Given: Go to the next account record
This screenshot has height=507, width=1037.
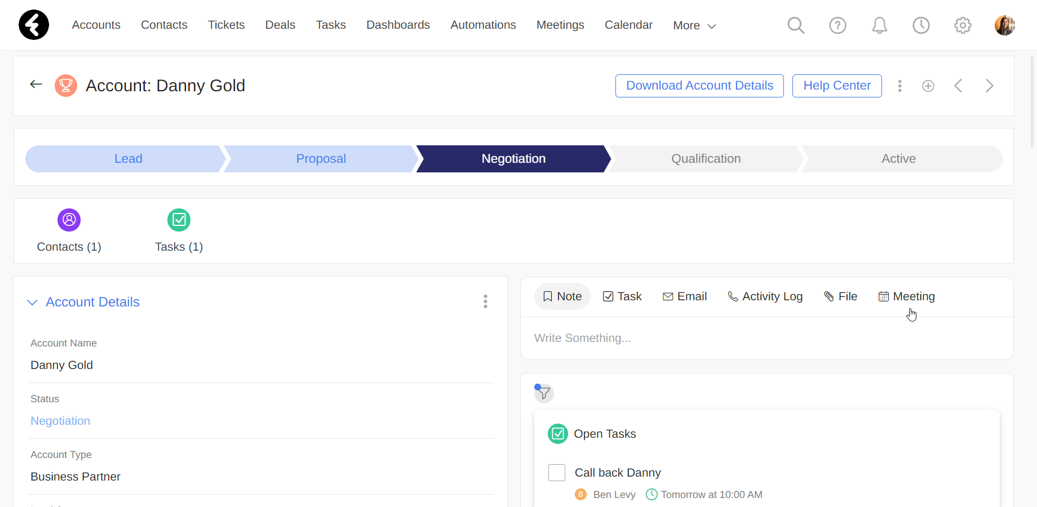Looking at the screenshot, I should tap(989, 86).
